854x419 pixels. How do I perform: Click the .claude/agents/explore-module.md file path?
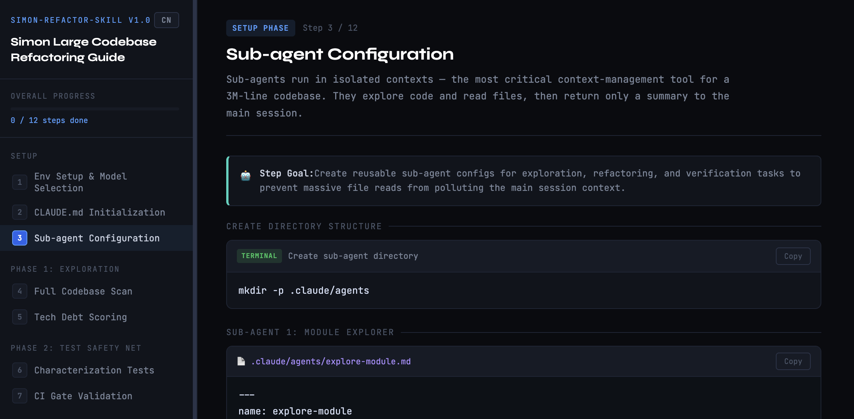pos(331,361)
